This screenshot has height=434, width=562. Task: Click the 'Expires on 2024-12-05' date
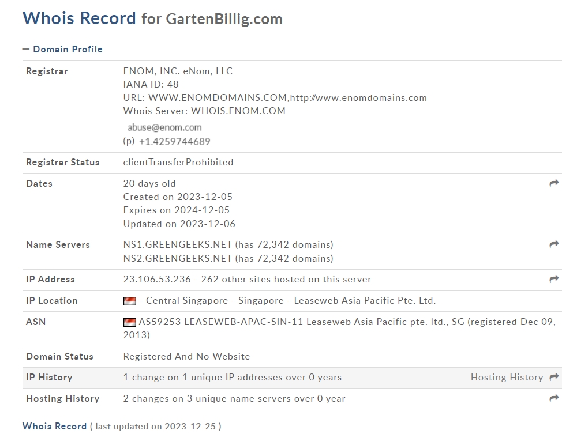point(177,210)
